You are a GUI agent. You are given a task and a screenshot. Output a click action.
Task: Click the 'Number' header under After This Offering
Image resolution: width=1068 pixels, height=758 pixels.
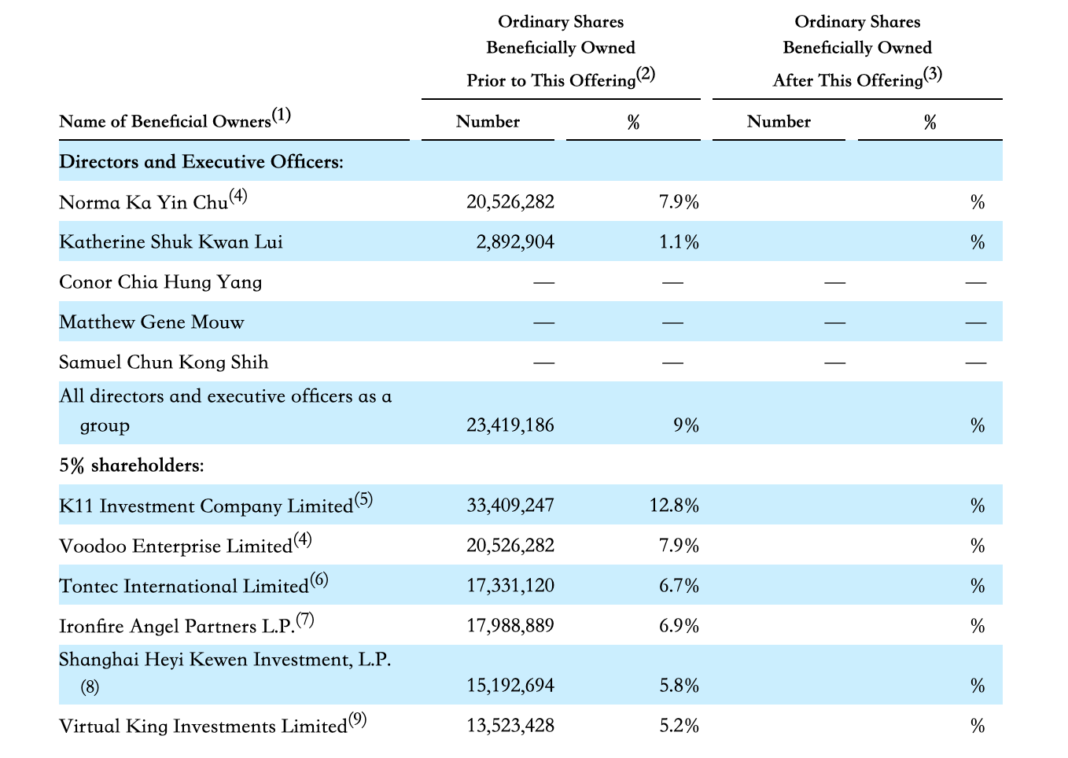[779, 121]
